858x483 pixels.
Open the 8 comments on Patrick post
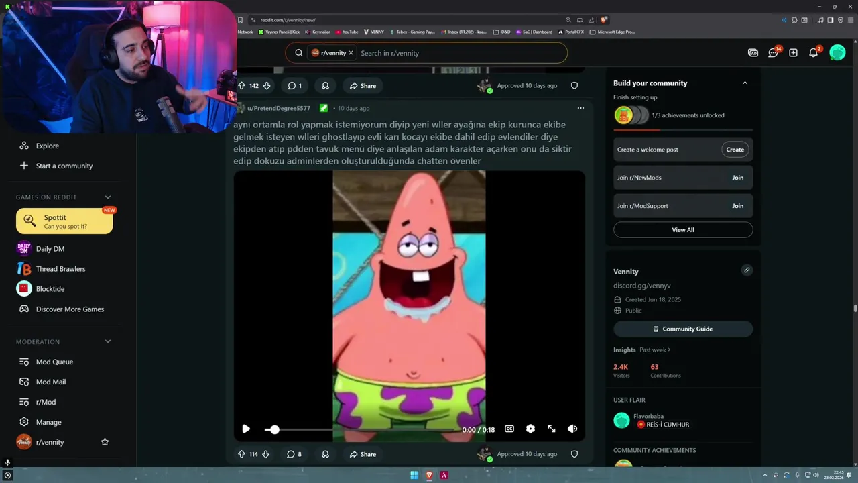pos(294,454)
